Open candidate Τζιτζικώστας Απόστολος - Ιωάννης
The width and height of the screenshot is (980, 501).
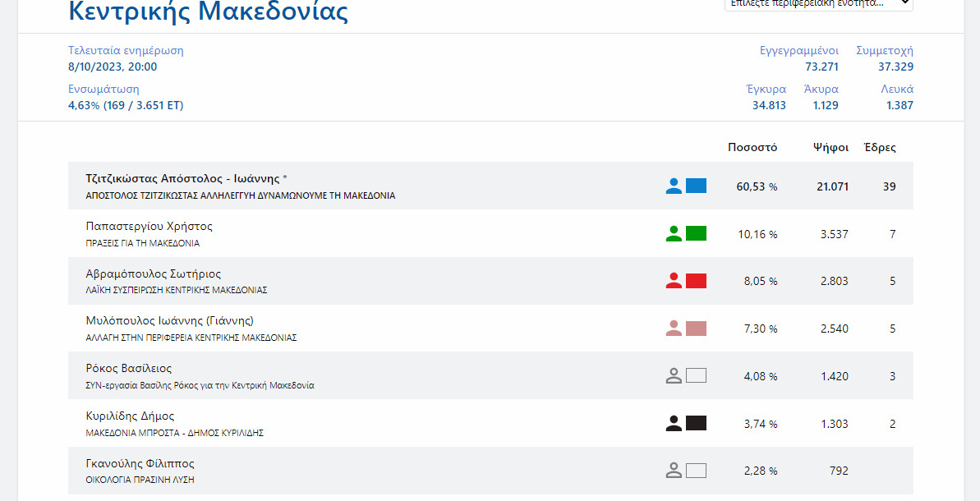click(186, 178)
